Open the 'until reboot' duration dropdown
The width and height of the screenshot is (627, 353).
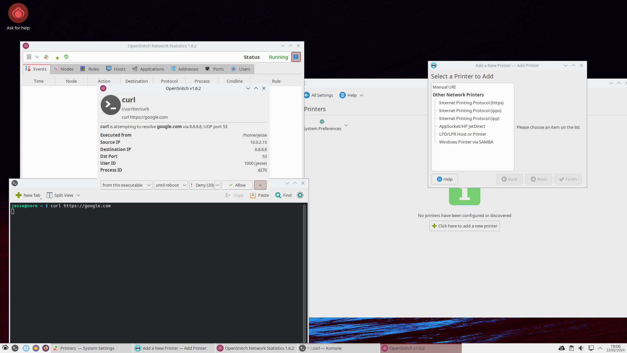[x=171, y=185]
